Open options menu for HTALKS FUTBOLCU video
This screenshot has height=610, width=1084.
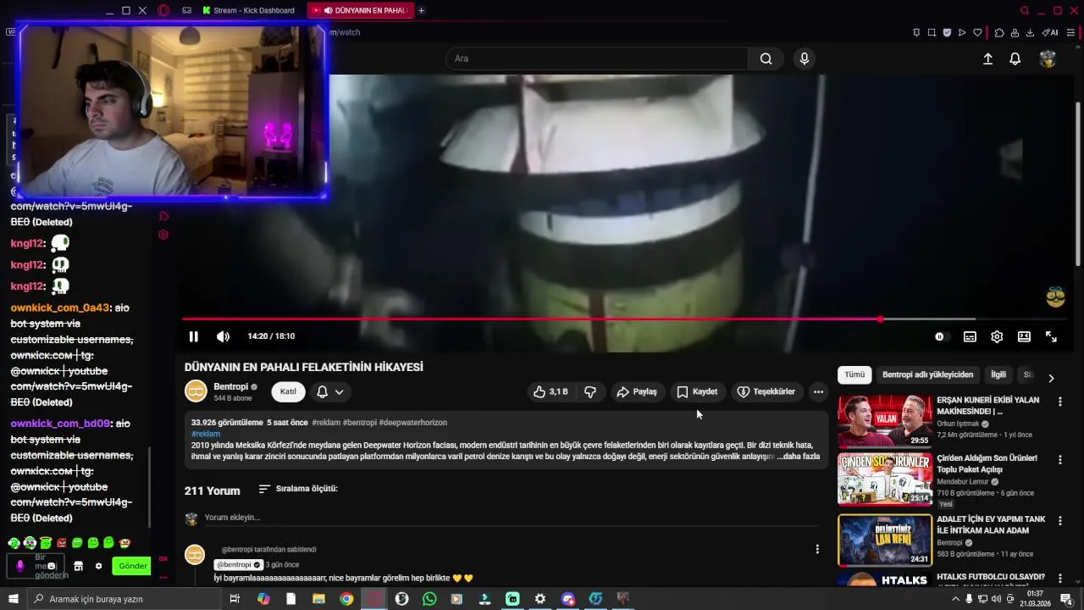click(1059, 578)
